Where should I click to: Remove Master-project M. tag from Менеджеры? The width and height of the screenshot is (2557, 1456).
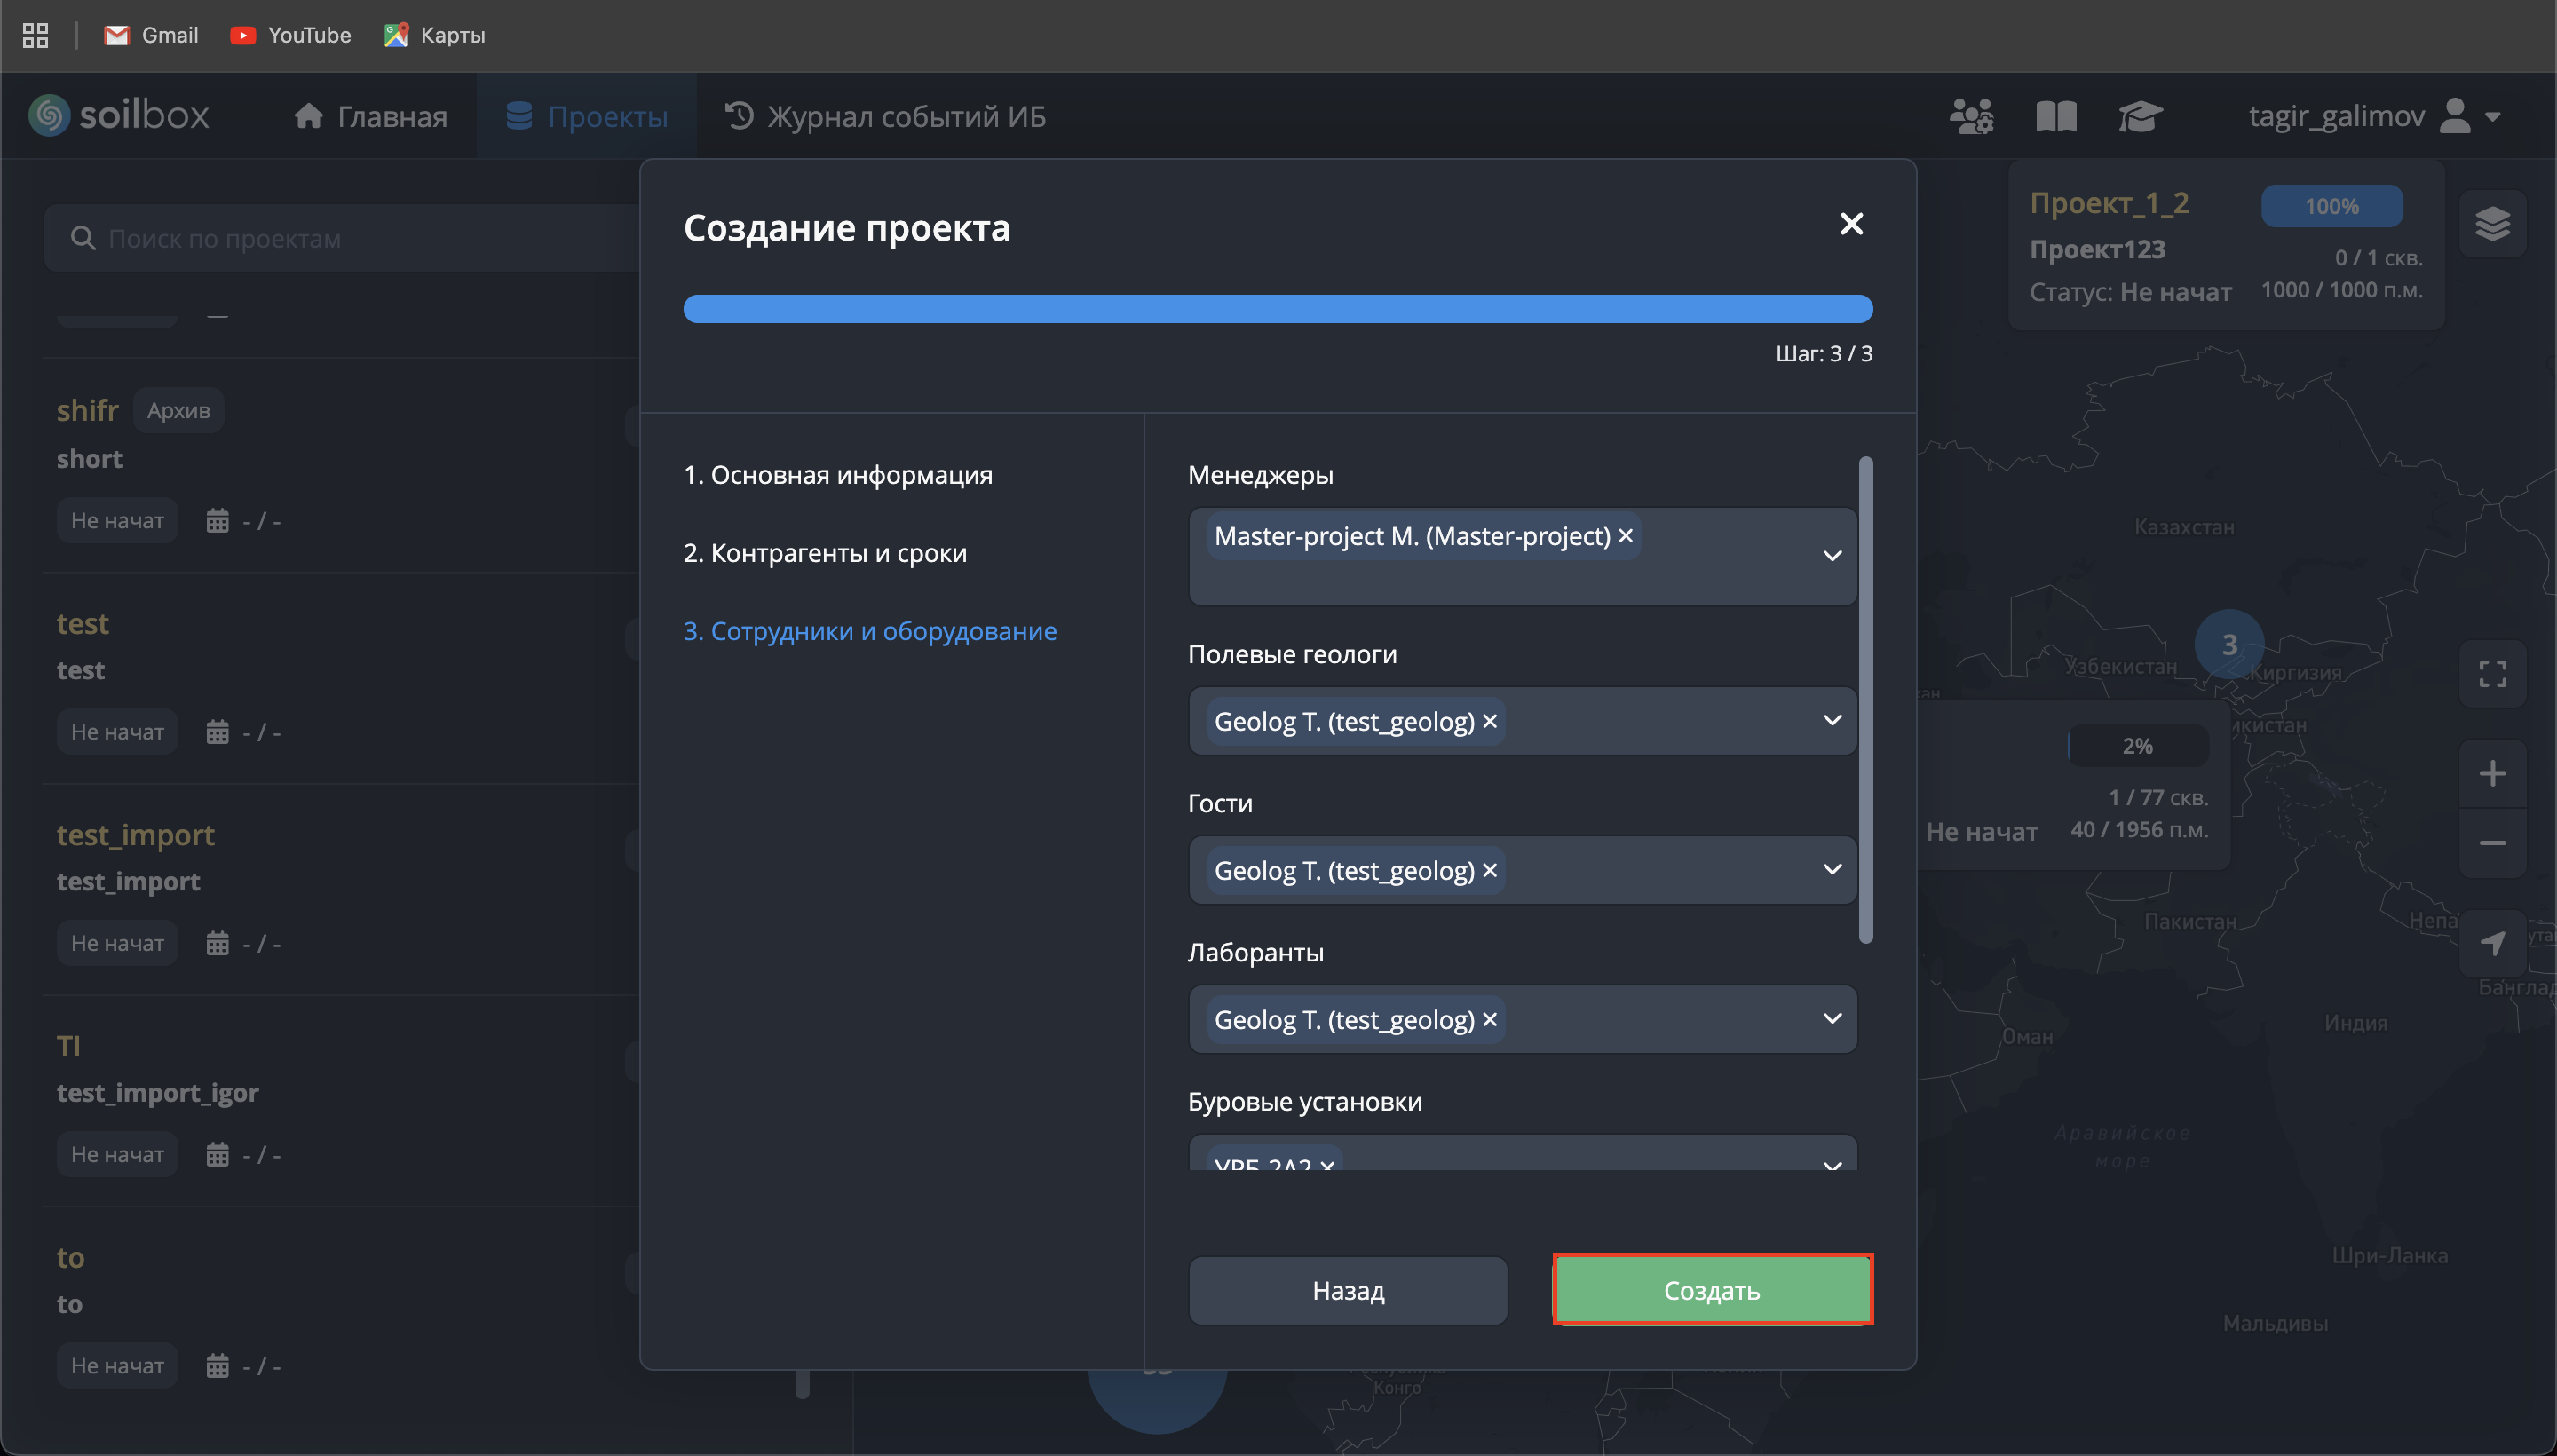pos(1626,536)
